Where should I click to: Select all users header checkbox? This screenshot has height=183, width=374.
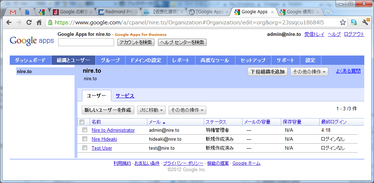point(82,122)
